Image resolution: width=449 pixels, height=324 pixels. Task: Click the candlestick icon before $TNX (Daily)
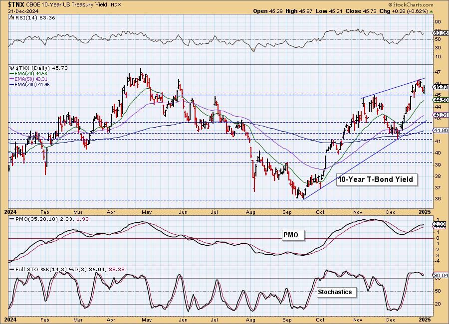12,68
